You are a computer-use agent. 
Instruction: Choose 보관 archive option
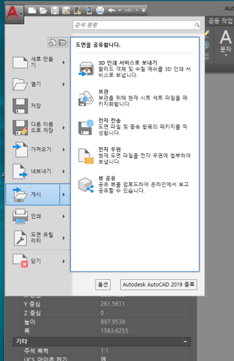pos(135,98)
